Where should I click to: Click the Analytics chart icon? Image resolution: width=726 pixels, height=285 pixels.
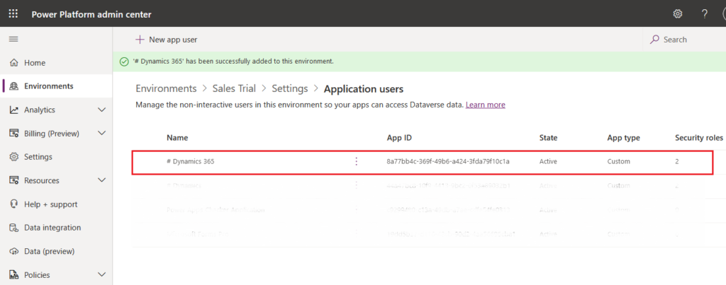click(x=14, y=110)
